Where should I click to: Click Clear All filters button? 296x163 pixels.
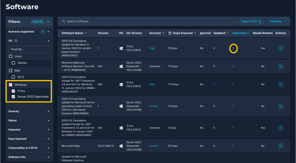pyautogui.click(x=37, y=22)
